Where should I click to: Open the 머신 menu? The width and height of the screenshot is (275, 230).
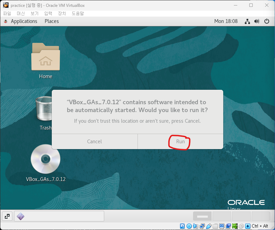coord(21,13)
